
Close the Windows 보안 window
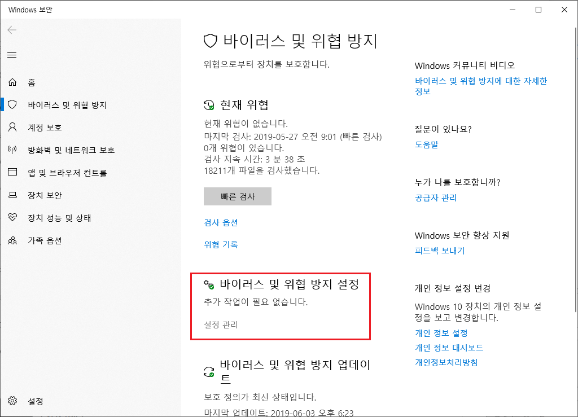(x=564, y=10)
